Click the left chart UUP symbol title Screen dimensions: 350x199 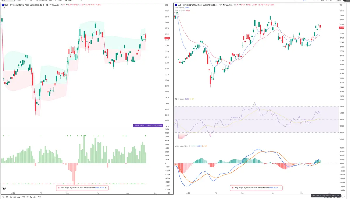(x=31, y=5)
